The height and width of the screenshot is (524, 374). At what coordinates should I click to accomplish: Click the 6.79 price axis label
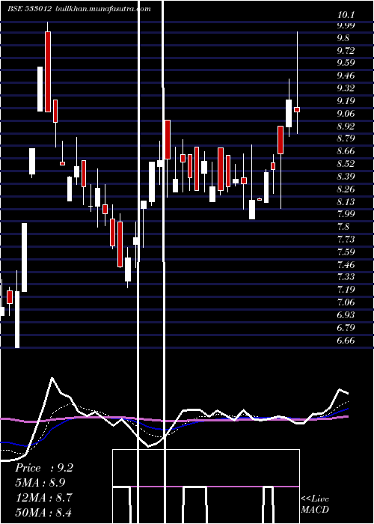[x=346, y=327]
